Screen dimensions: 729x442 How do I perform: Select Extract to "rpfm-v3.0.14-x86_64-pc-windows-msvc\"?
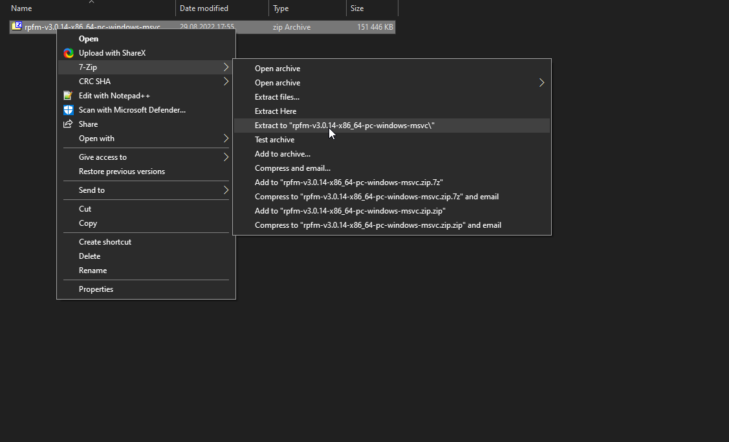tap(392, 125)
